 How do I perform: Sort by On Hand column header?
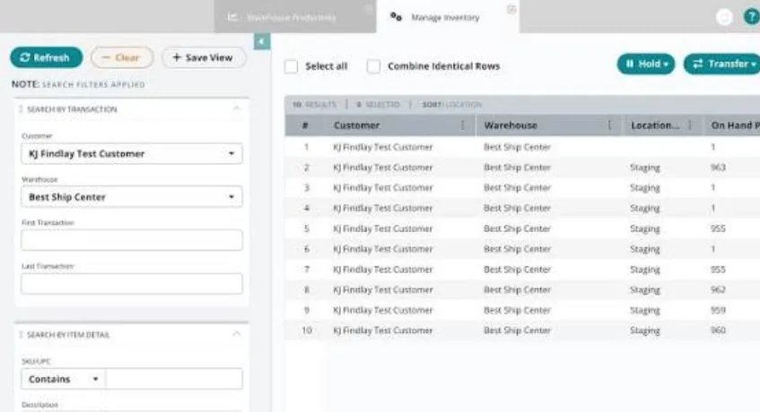click(735, 125)
